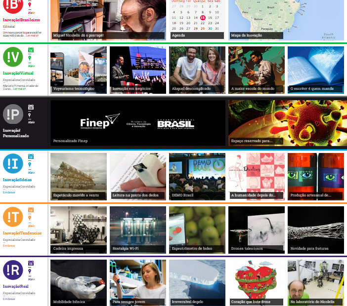Click the blue !I circle logo
347x306 pixels.
pyautogui.click(x=13, y=163)
